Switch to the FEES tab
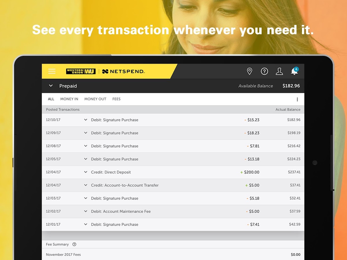The image size is (347, 260). tap(116, 99)
